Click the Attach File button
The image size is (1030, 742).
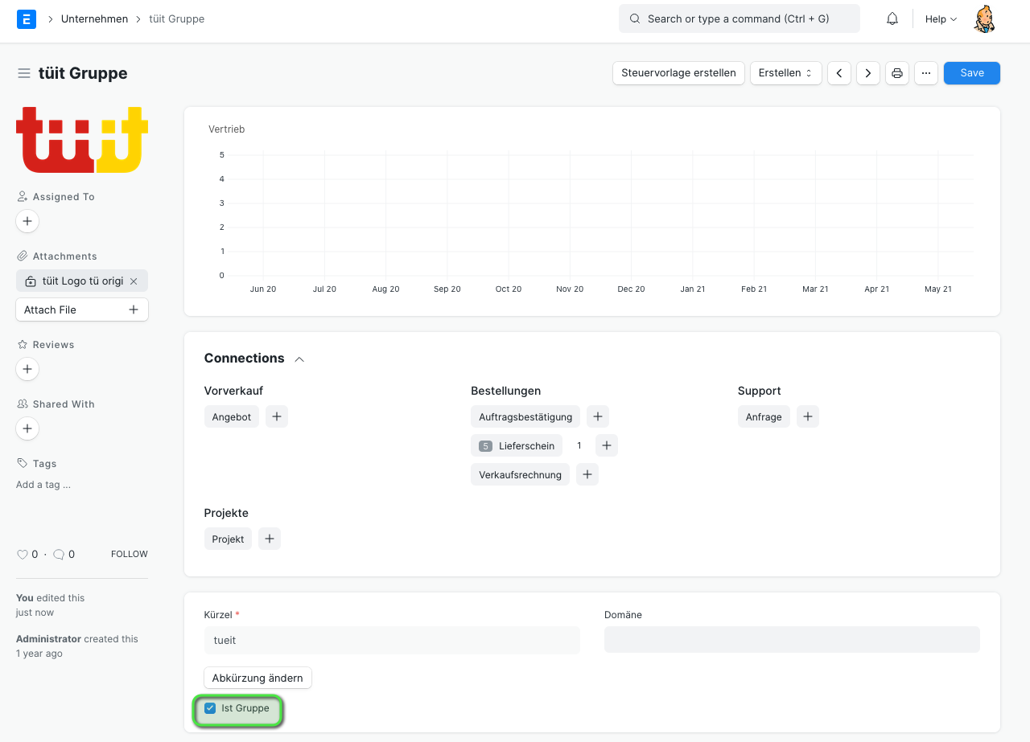tap(82, 310)
